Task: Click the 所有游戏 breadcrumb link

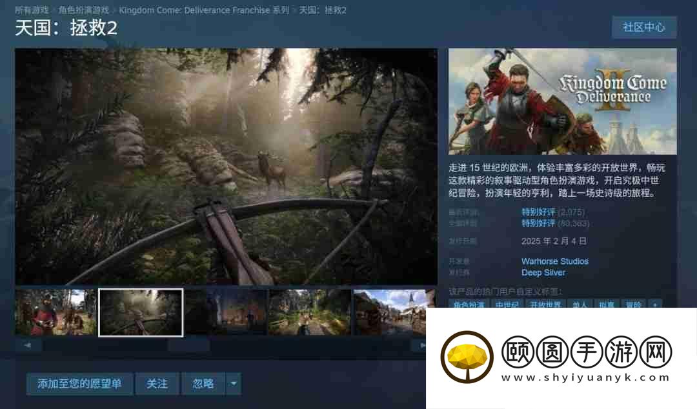Action: 32,10
